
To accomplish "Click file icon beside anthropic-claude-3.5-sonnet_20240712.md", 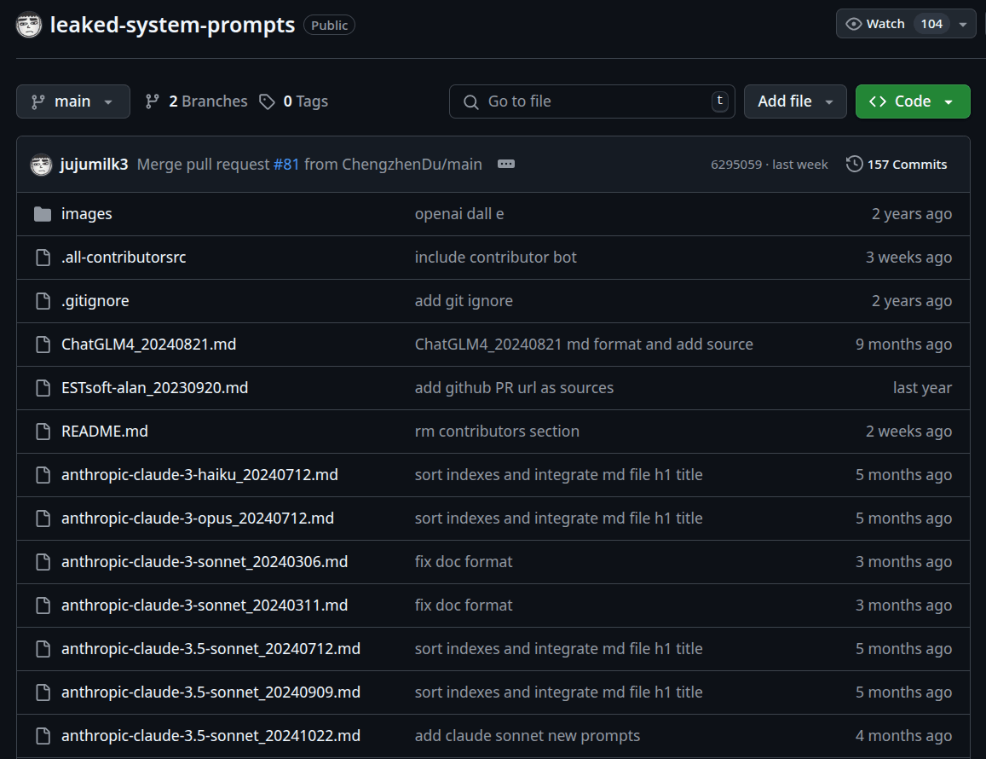I will [x=43, y=648].
